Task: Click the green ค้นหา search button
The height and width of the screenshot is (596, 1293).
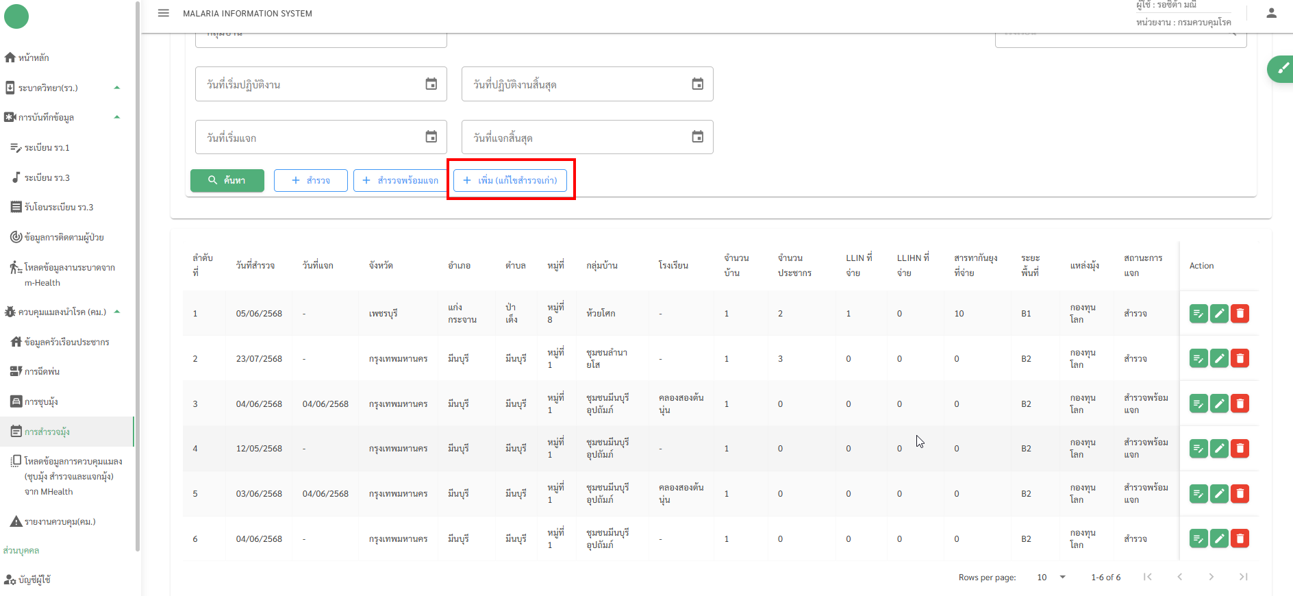Action: click(x=227, y=180)
